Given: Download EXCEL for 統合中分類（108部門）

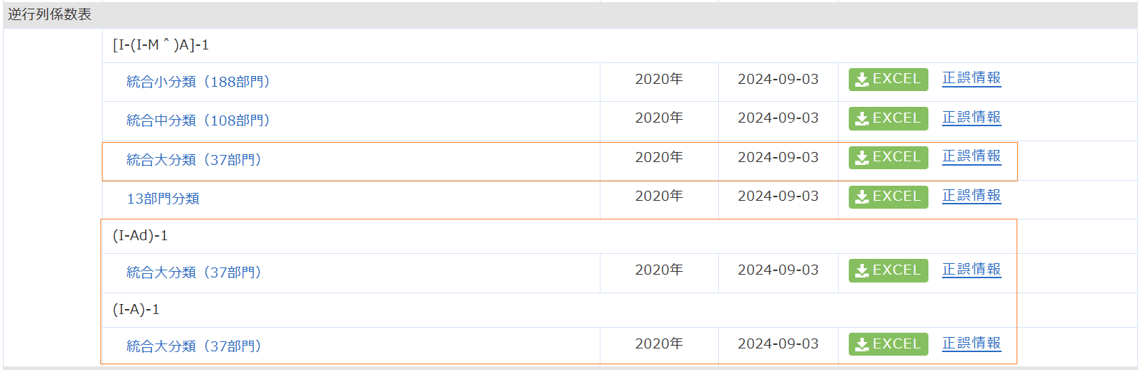Looking at the screenshot, I should pyautogui.click(x=888, y=118).
